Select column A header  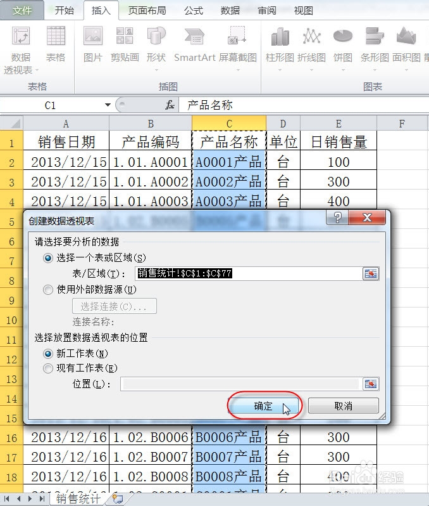click(x=66, y=124)
